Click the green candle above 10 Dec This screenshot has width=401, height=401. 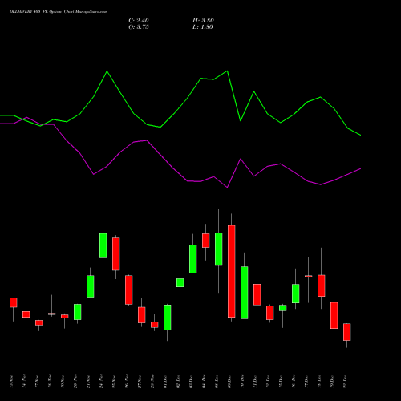coord(245,293)
